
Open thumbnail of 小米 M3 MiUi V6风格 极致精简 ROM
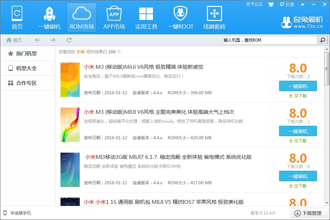point(70,80)
